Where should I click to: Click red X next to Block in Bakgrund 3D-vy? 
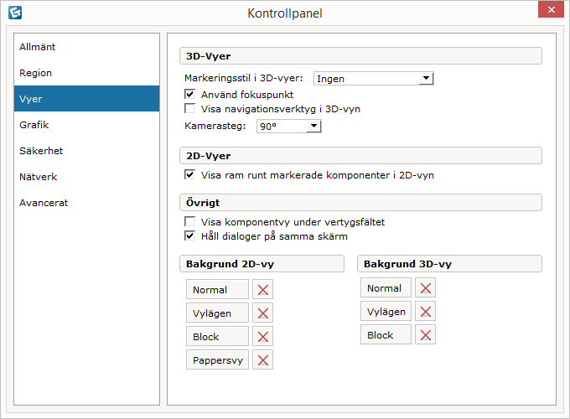(x=426, y=335)
